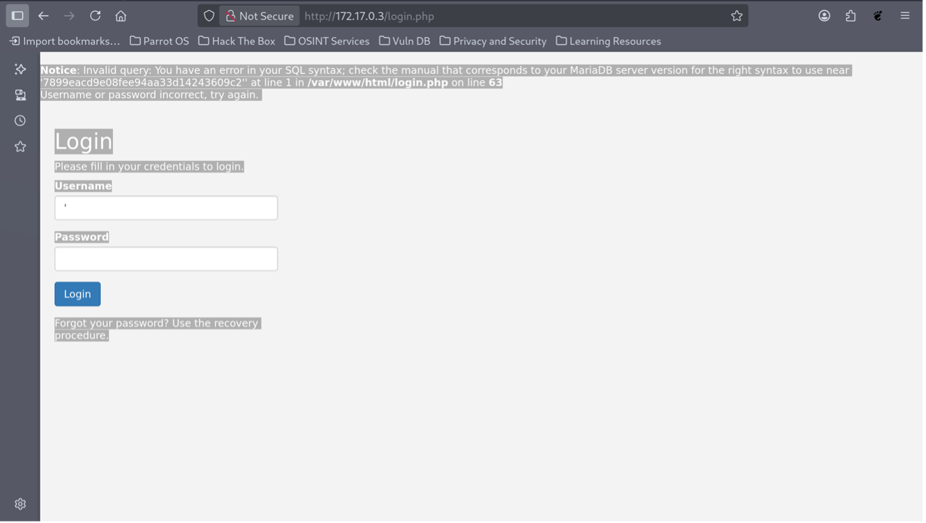
Task: Click the /var/www/html/login.php path text
Action: [378, 83]
